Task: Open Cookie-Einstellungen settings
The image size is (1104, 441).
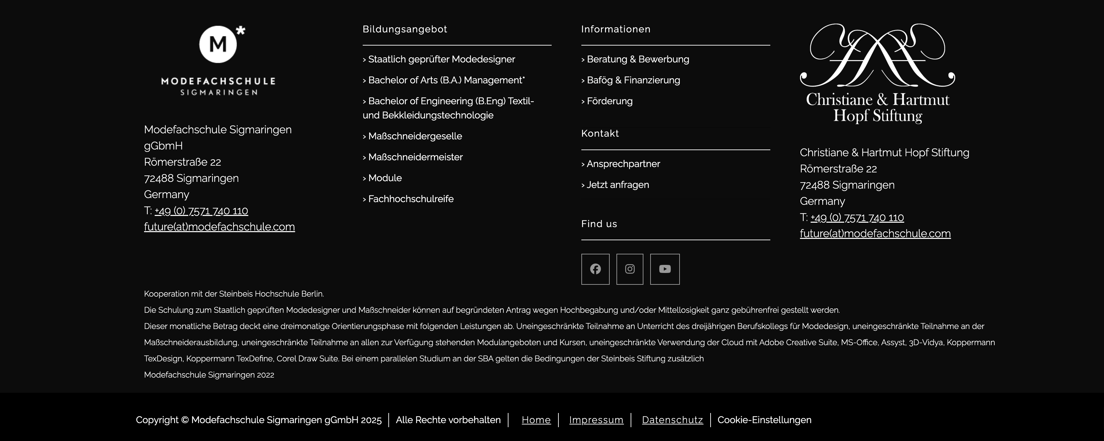Action: pos(764,420)
